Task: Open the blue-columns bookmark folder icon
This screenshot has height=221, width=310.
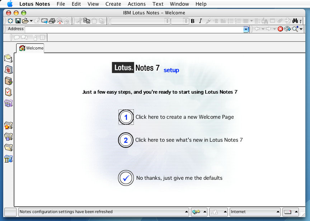Action: [x=9, y=159]
